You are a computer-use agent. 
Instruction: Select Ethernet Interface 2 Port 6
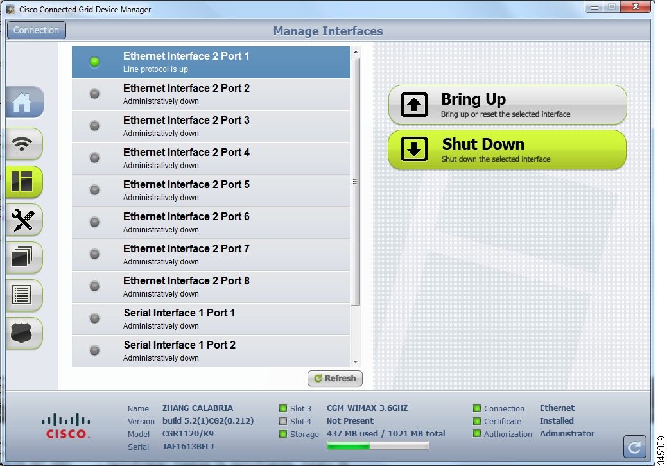point(211,223)
